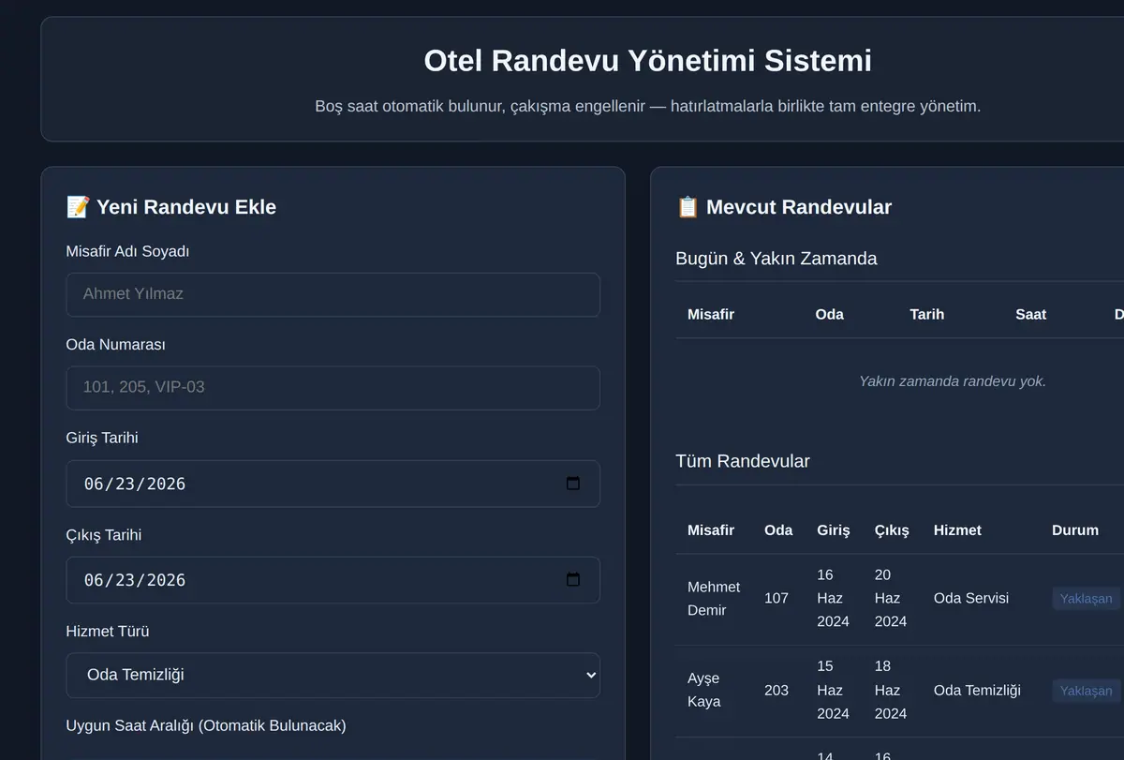Open calendar picker for Giriş Tarihi
The height and width of the screenshot is (760, 1124).
(573, 484)
